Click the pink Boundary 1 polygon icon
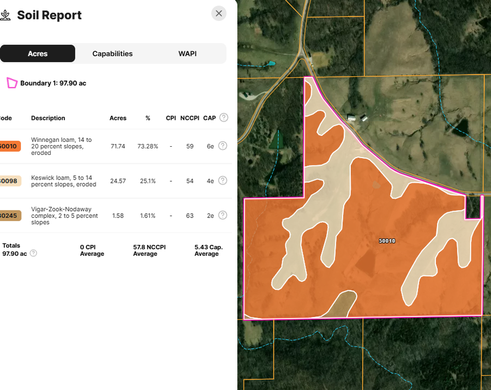491x390 pixels. (x=12, y=83)
